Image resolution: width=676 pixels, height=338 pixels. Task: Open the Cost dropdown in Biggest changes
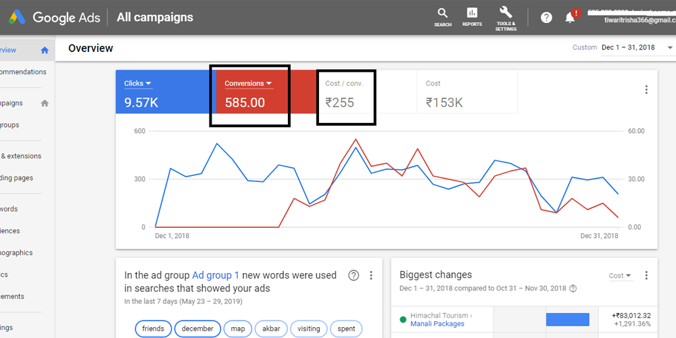pyautogui.click(x=620, y=276)
